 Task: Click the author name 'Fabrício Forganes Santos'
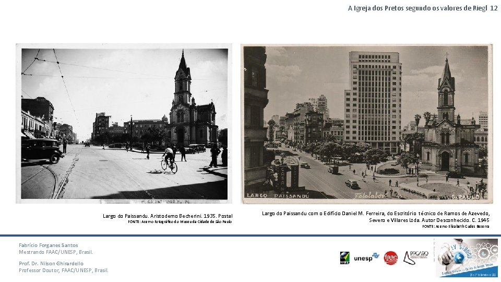coord(48,245)
